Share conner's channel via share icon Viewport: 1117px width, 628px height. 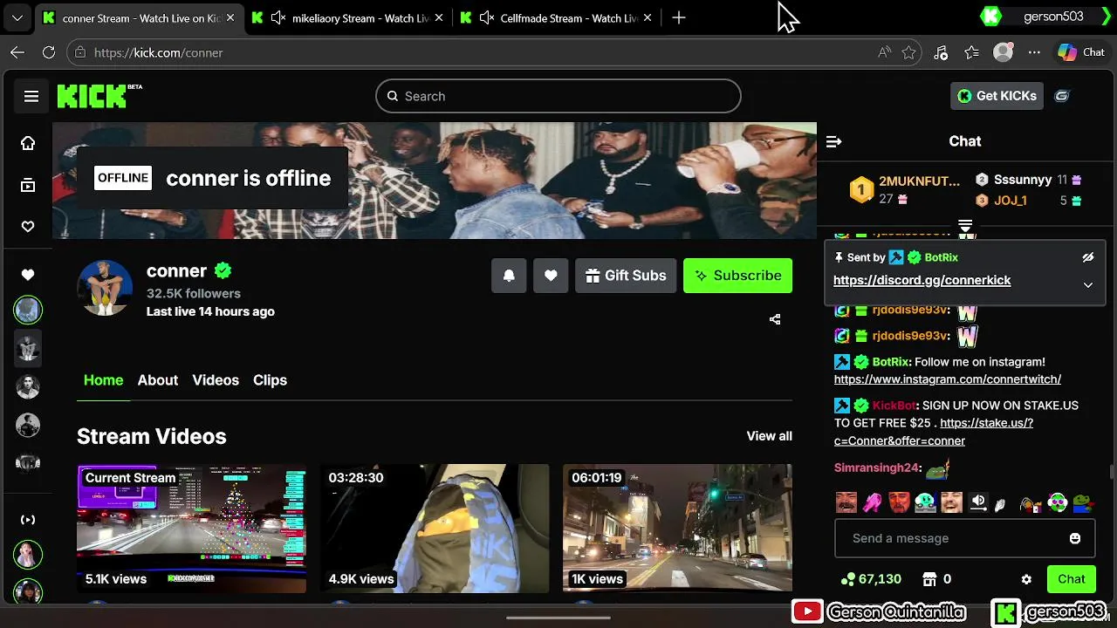coord(775,319)
